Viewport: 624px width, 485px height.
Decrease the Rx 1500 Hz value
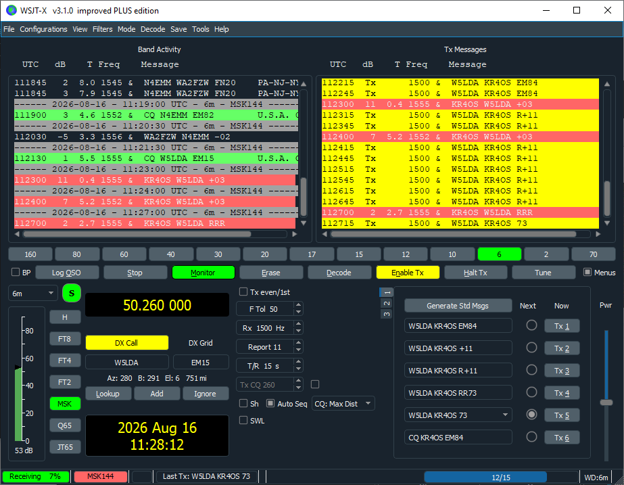tap(298, 331)
